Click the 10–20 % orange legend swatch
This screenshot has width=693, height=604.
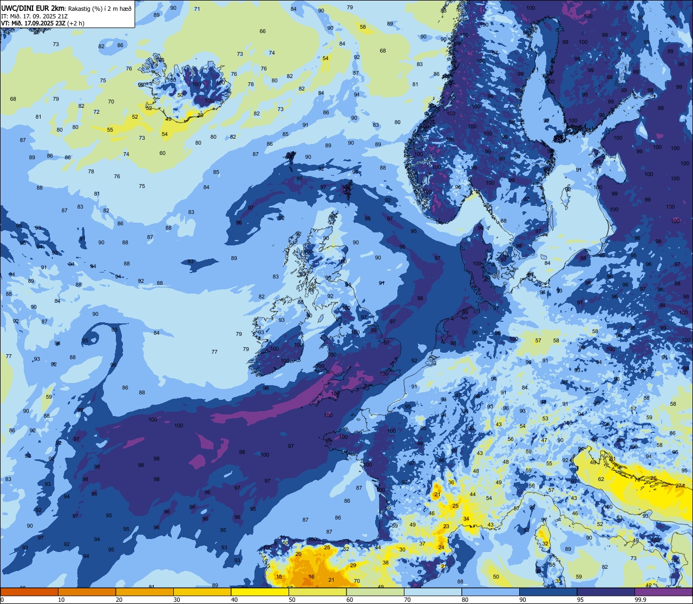(87, 592)
